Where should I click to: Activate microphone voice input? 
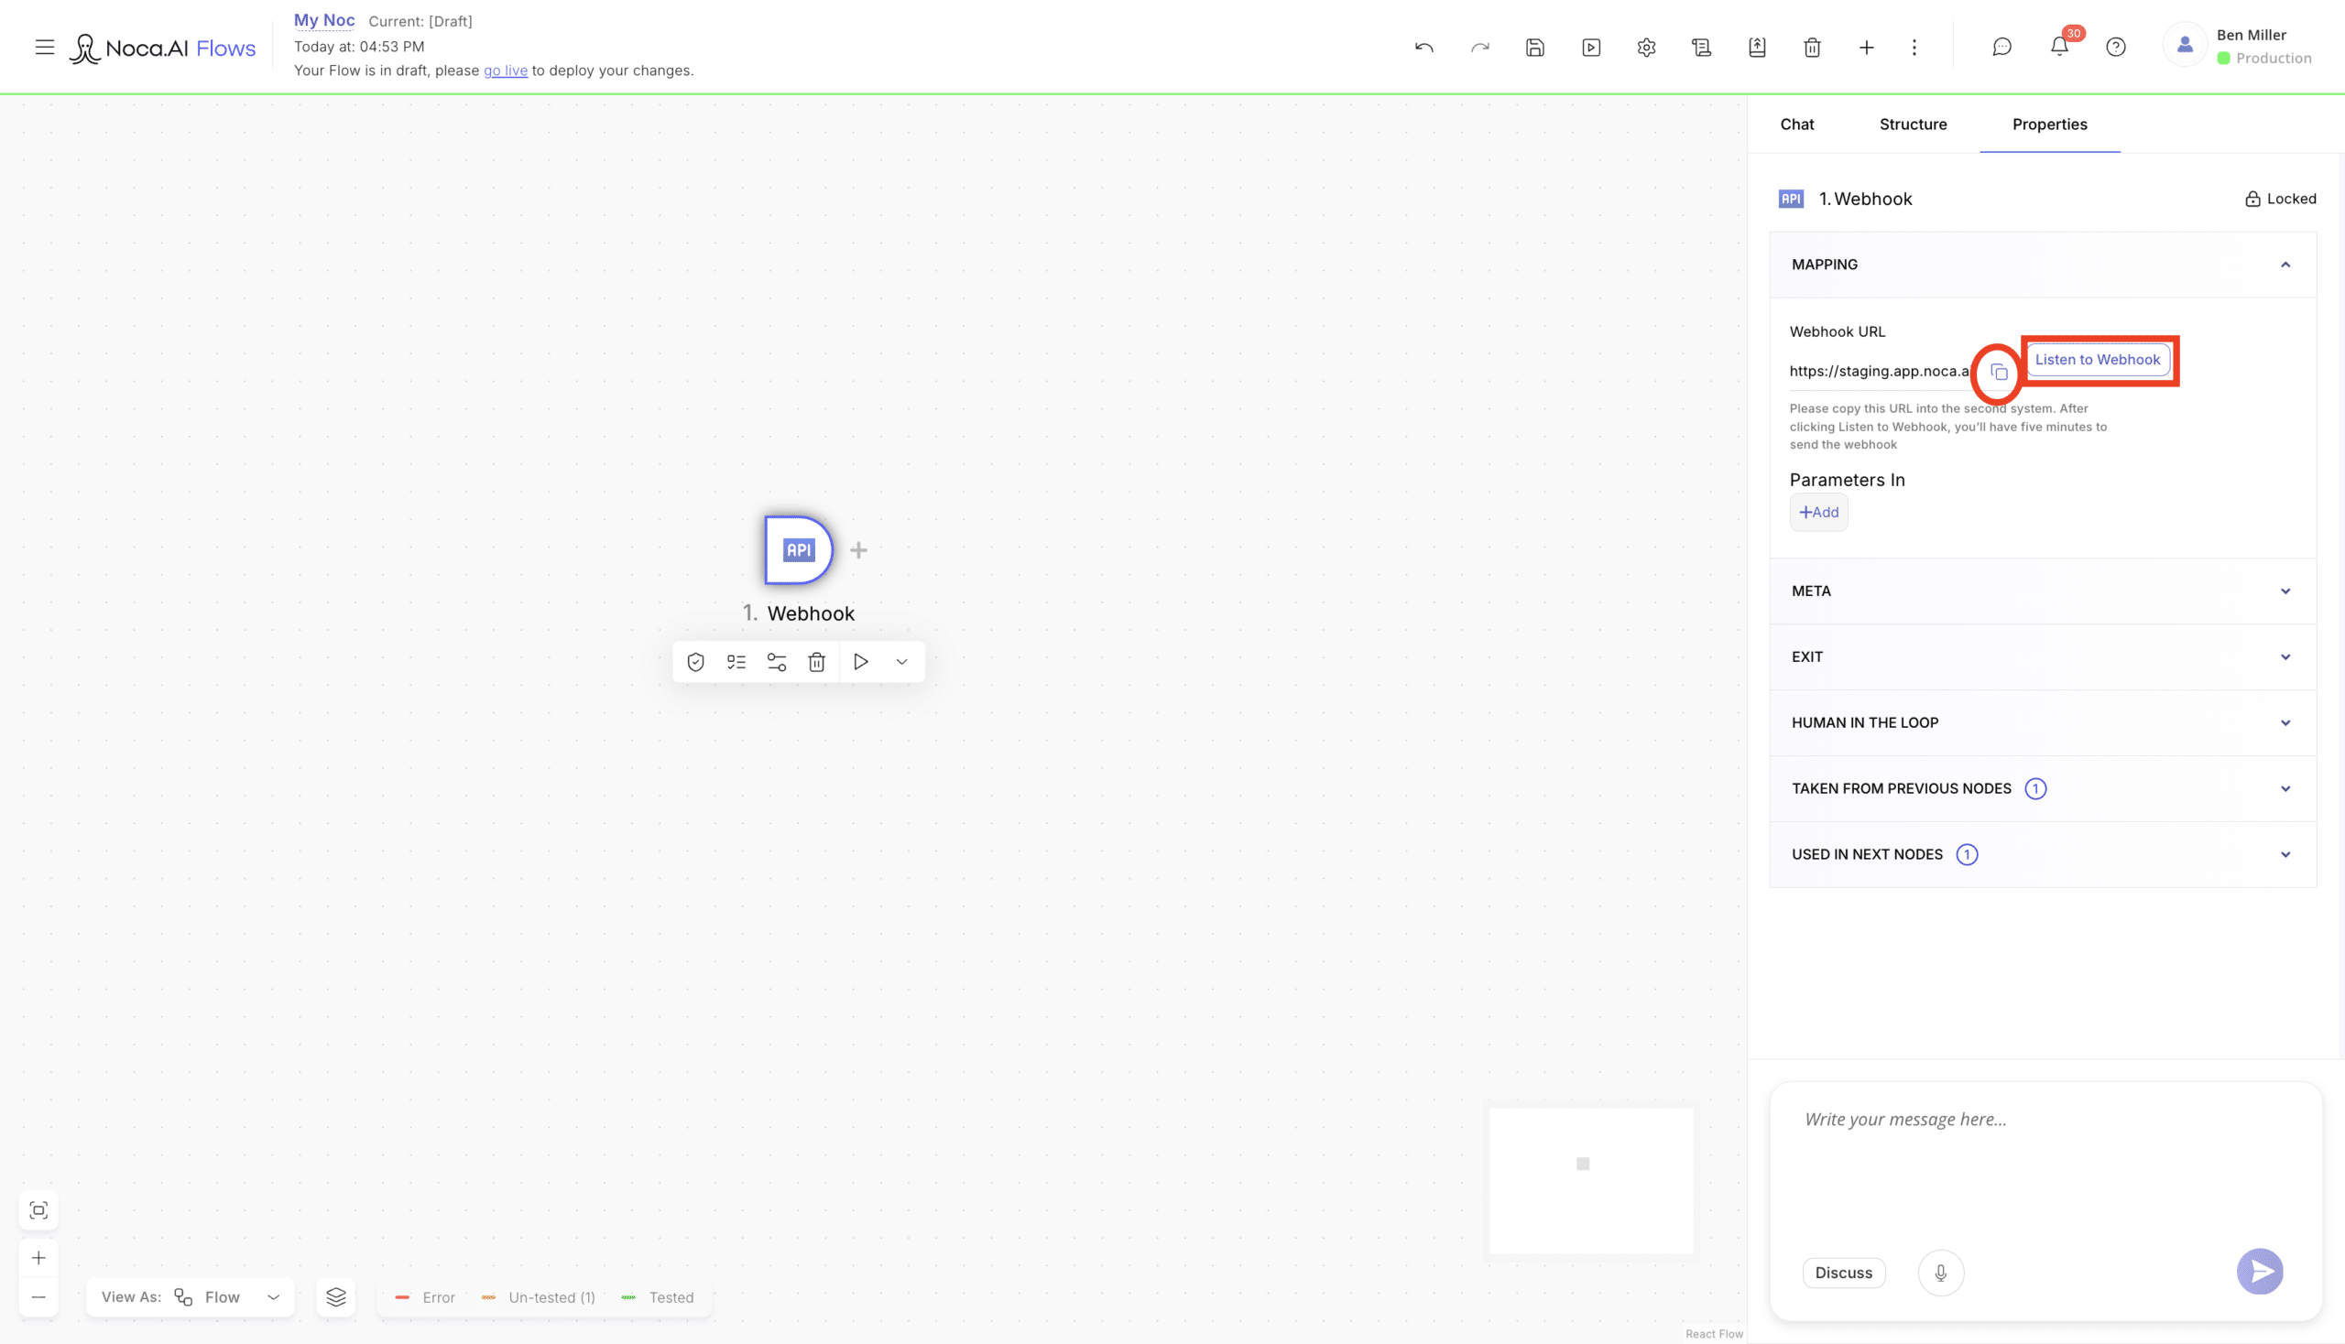coord(1940,1273)
